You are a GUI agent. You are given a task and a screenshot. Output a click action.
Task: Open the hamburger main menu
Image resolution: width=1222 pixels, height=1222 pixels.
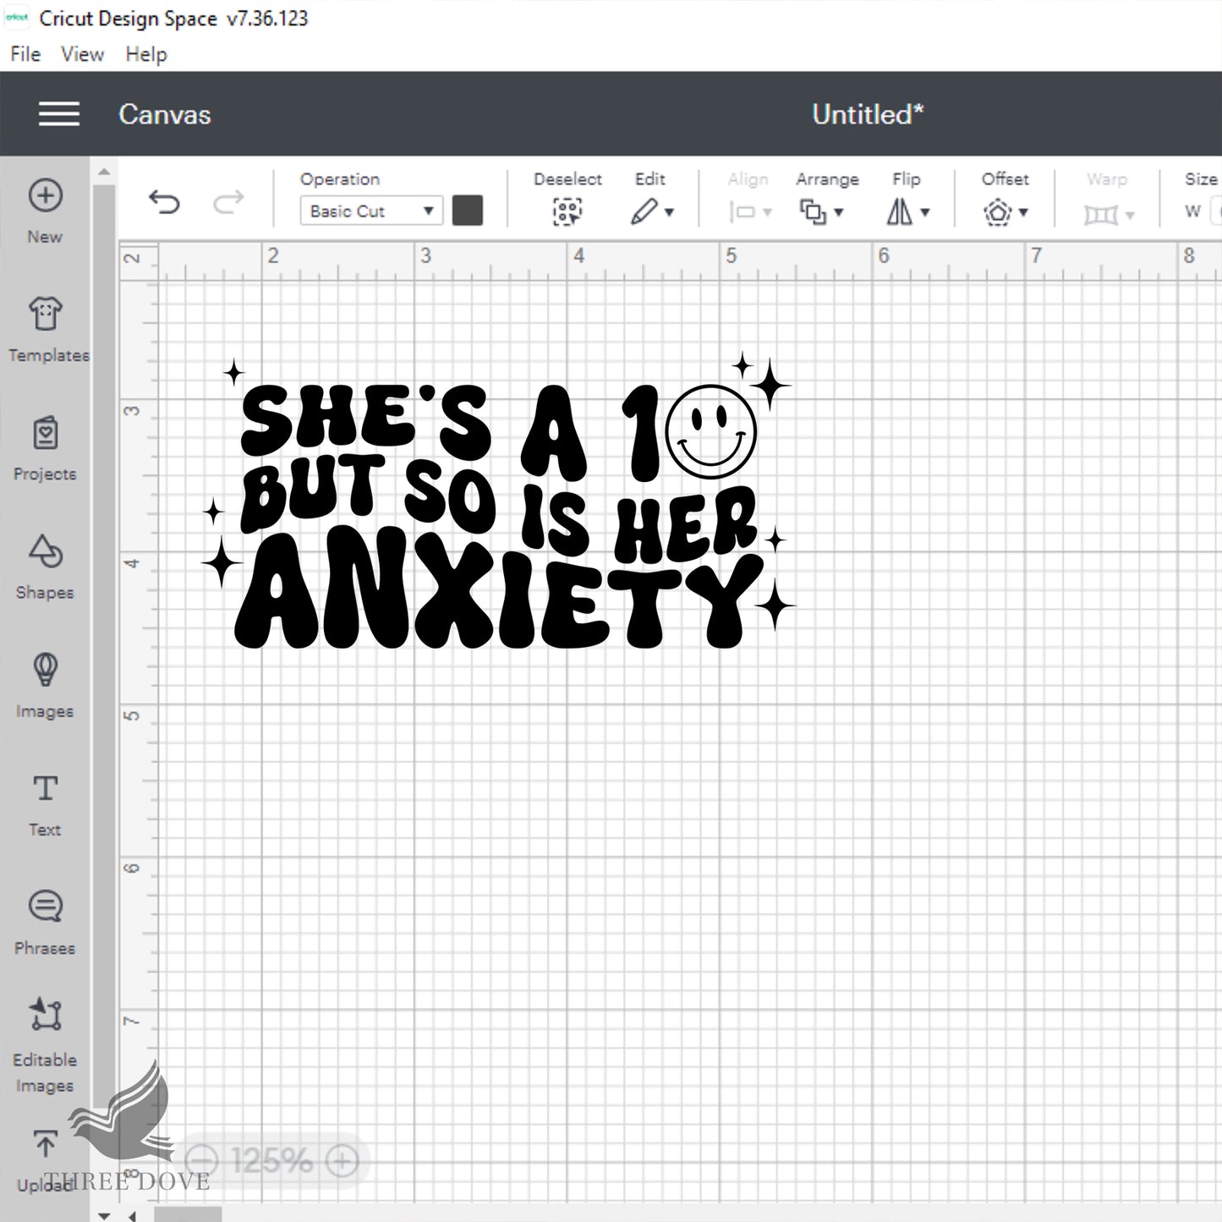pyautogui.click(x=59, y=114)
